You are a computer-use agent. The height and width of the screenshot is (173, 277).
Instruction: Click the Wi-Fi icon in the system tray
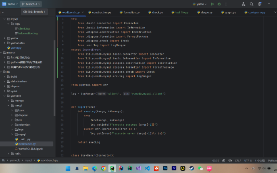tap(259, 168)
